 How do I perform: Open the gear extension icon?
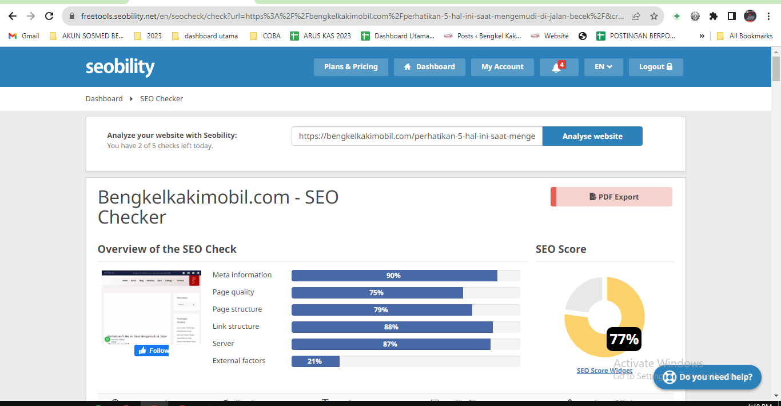pyautogui.click(x=695, y=16)
